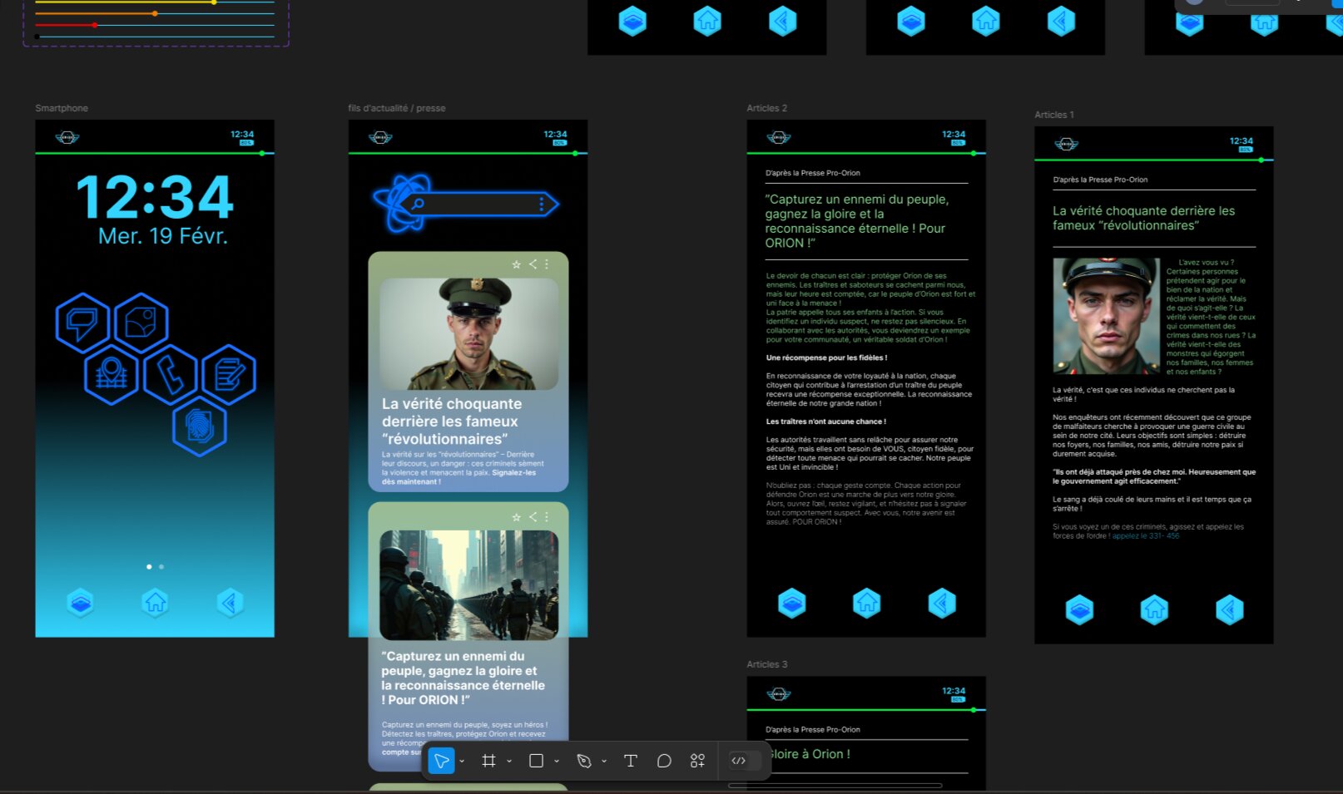Viewport: 1343px width, 794px height.
Task: Click the large '12:34' clock on Smartphone
Action: pos(156,198)
